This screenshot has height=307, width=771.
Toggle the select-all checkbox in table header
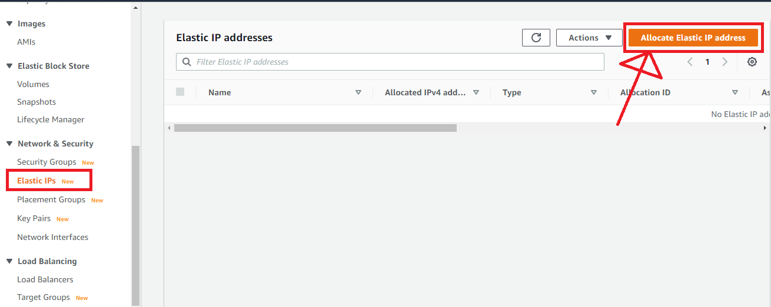coord(180,92)
